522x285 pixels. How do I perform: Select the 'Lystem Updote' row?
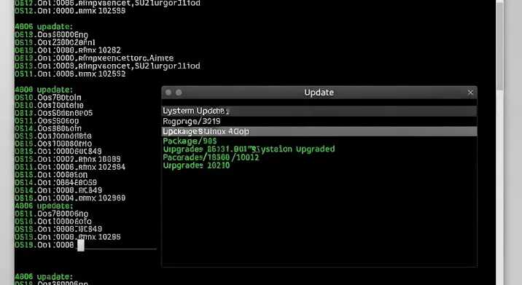click(319, 111)
